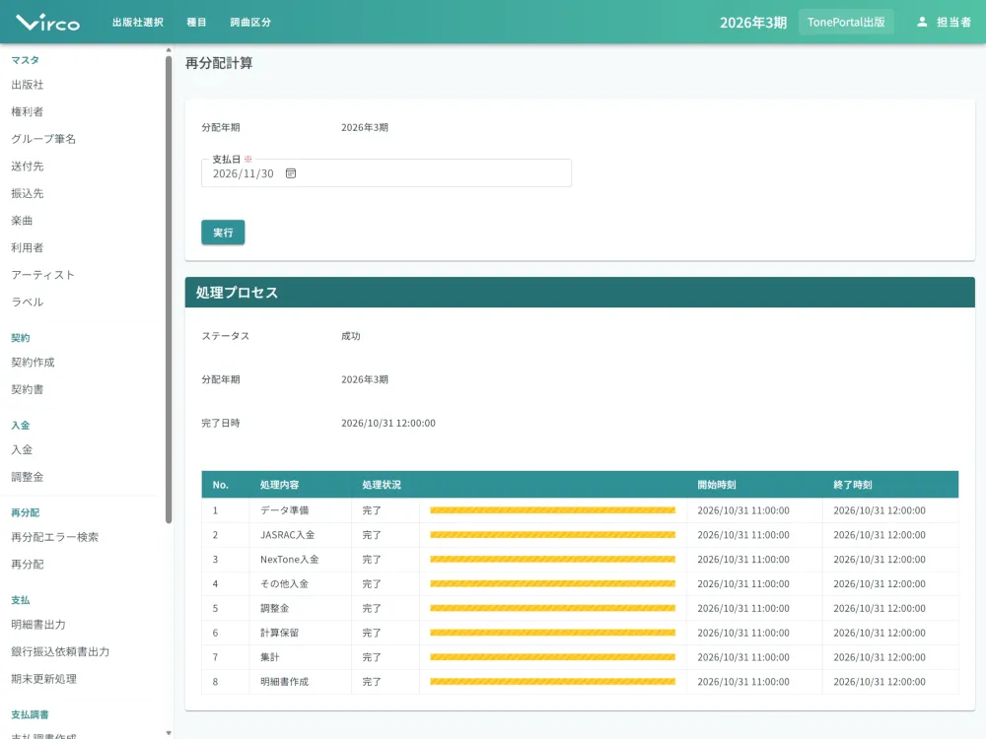986x739 pixels.
Task: Click the user account icon beside 担当者
Action: coord(922,22)
